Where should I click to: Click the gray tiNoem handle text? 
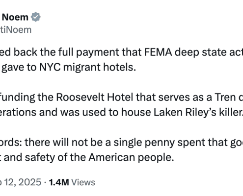(16, 30)
